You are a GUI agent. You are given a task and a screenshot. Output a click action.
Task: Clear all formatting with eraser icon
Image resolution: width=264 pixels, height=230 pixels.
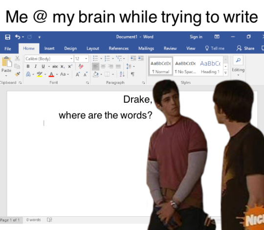pos(81,66)
